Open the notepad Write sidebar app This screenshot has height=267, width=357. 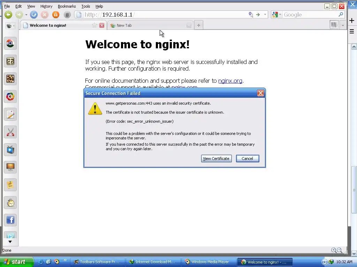(10, 114)
